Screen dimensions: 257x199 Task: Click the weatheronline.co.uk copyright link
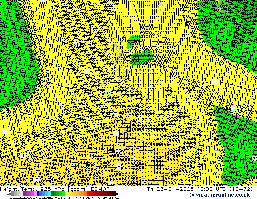[220, 195]
